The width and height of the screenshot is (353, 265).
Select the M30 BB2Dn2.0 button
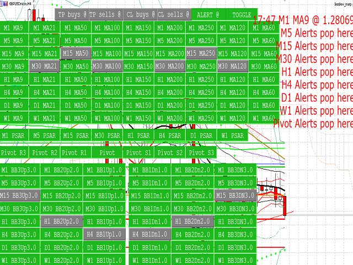pos(192,209)
